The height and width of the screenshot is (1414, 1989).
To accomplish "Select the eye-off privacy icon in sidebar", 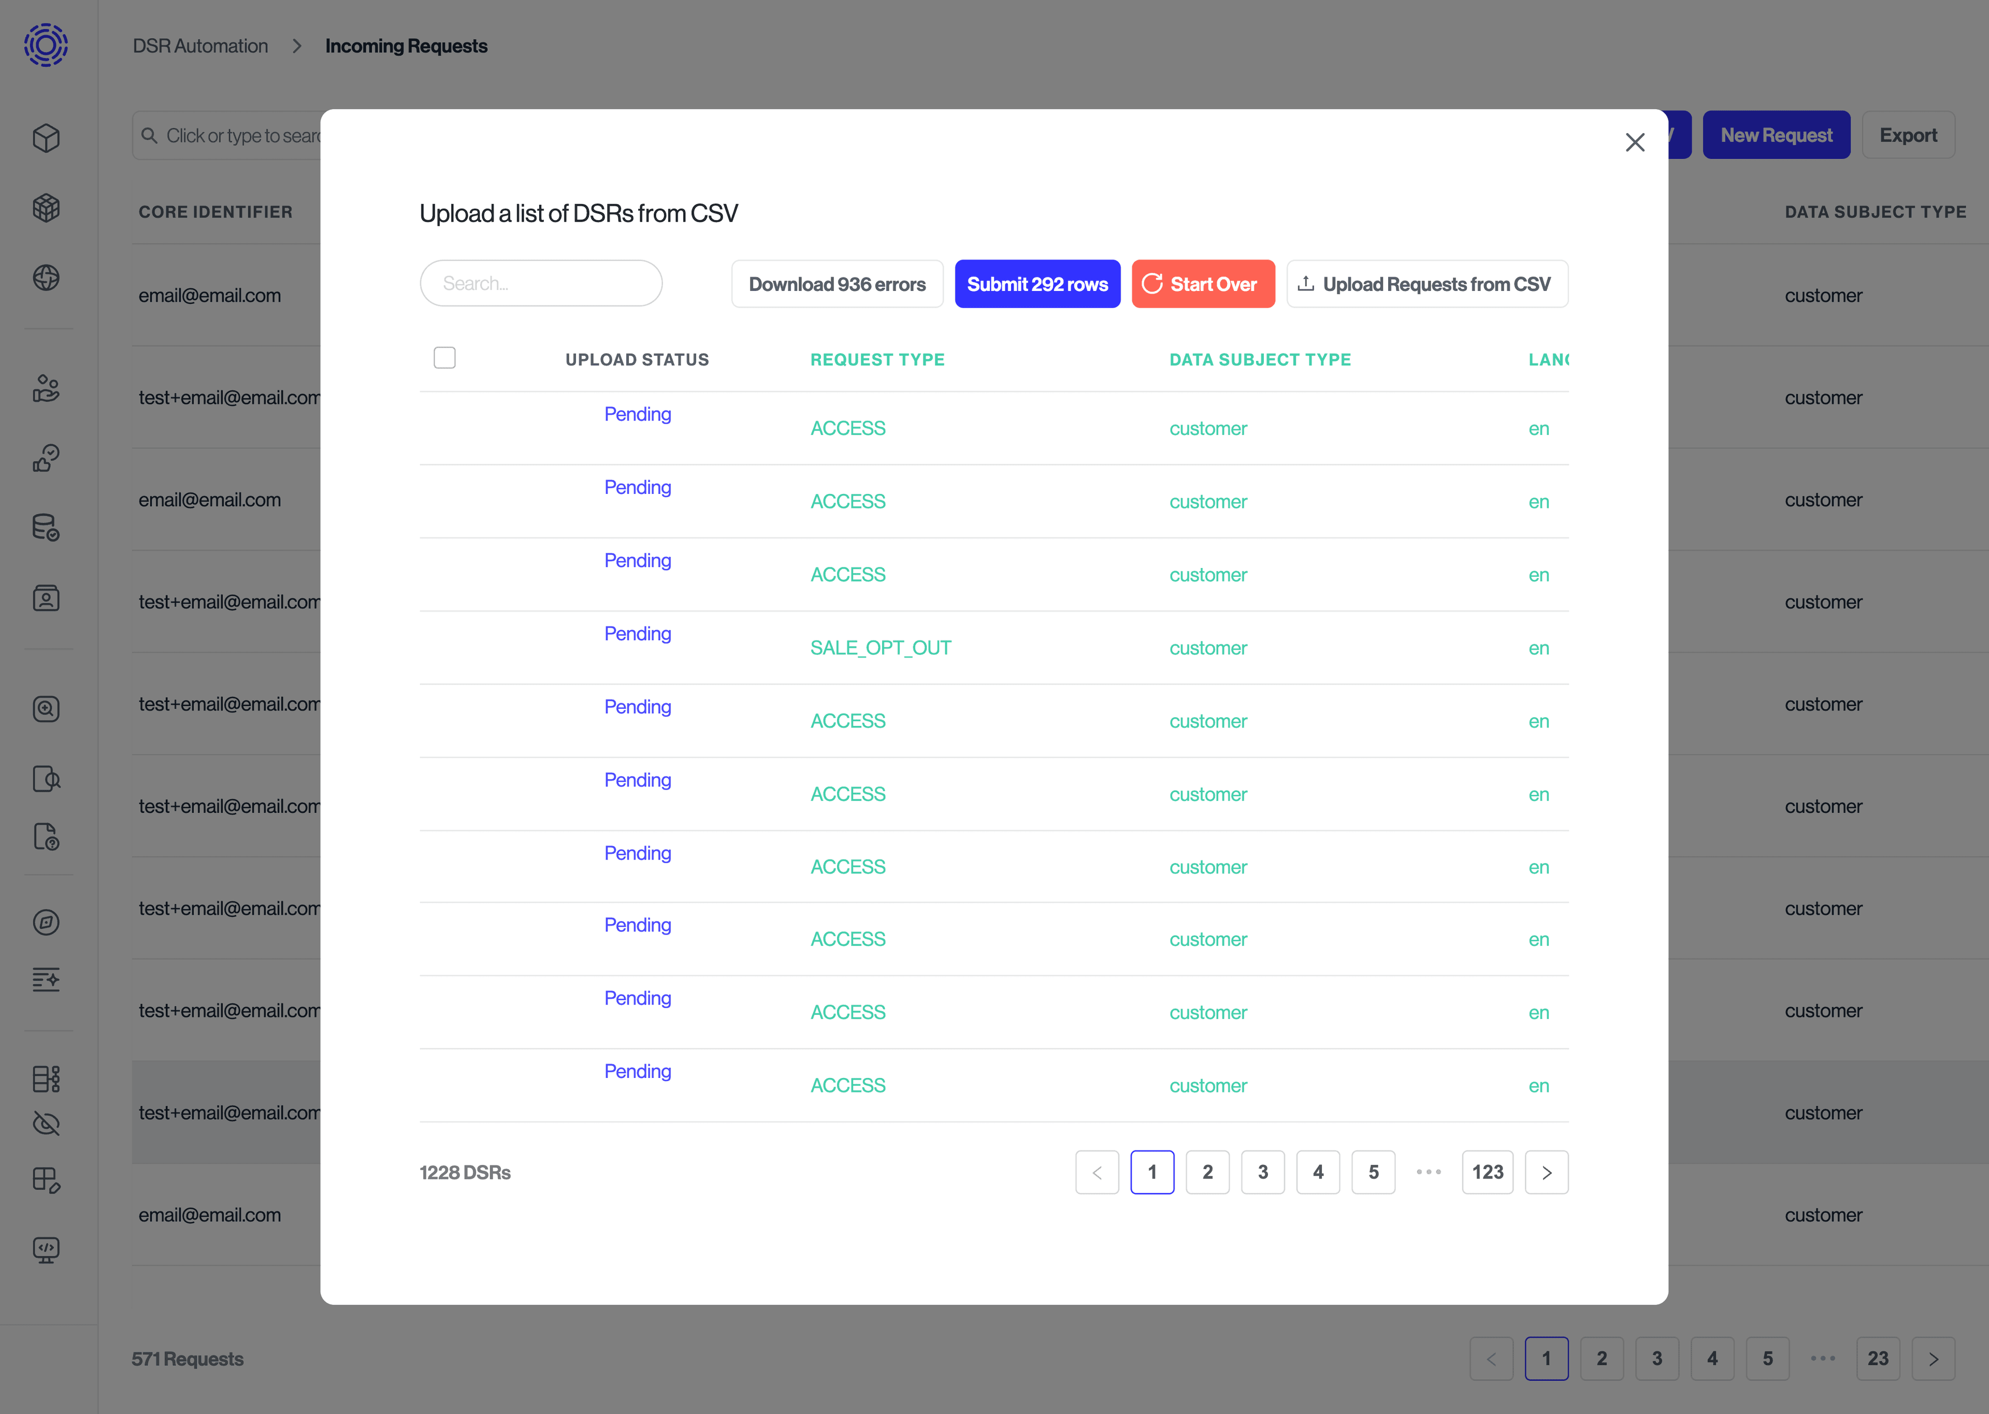I will pos(46,1124).
